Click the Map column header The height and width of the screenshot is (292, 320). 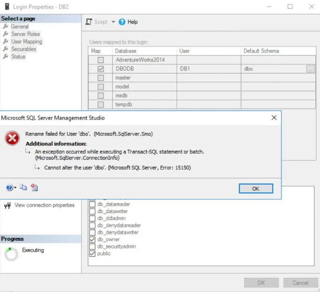100,51
